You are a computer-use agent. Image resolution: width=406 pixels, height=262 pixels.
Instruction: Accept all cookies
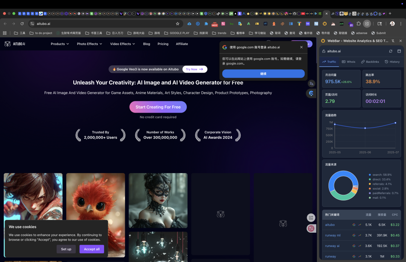coord(92,249)
